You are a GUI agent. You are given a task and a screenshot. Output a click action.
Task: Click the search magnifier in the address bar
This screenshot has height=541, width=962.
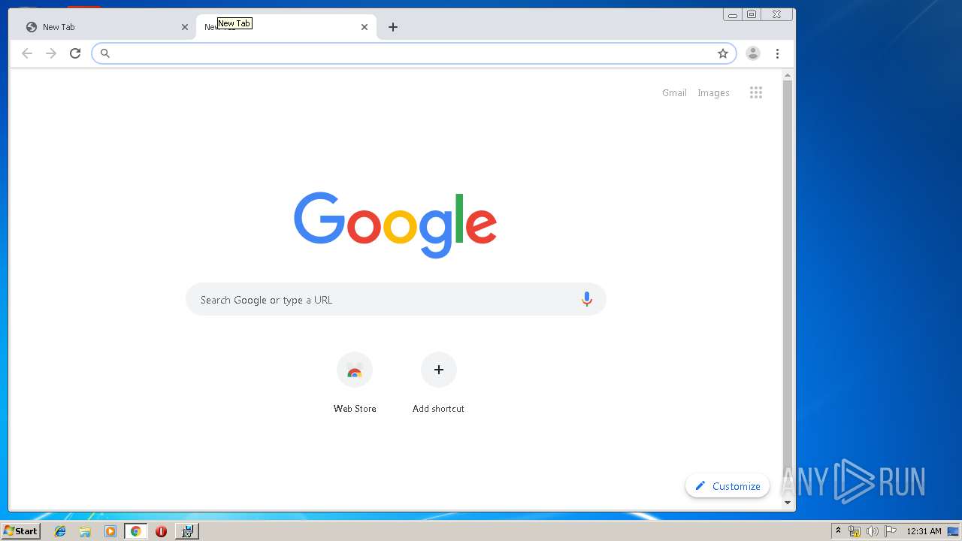(105, 53)
